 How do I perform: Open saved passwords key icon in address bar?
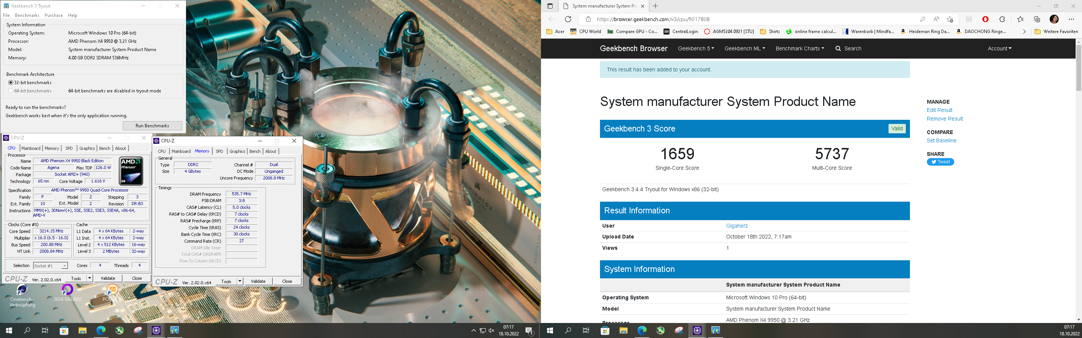tap(922, 19)
